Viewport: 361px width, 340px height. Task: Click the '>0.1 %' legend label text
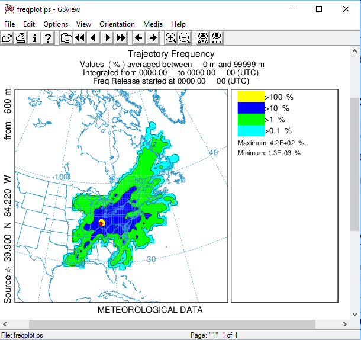coord(278,131)
